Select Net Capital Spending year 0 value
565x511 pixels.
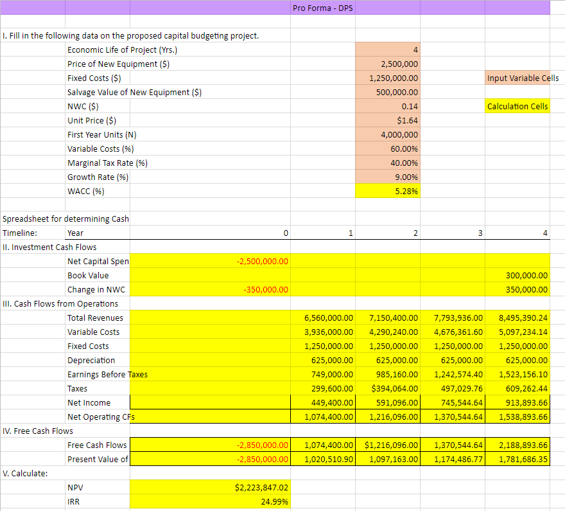pyautogui.click(x=211, y=262)
